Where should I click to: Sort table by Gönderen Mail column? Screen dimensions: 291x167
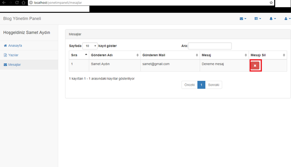pyautogui.click(x=170, y=55)
